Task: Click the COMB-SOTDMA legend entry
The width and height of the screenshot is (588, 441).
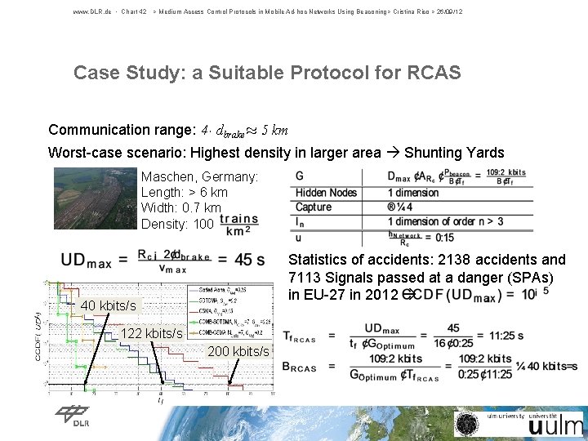Action: 229,322
